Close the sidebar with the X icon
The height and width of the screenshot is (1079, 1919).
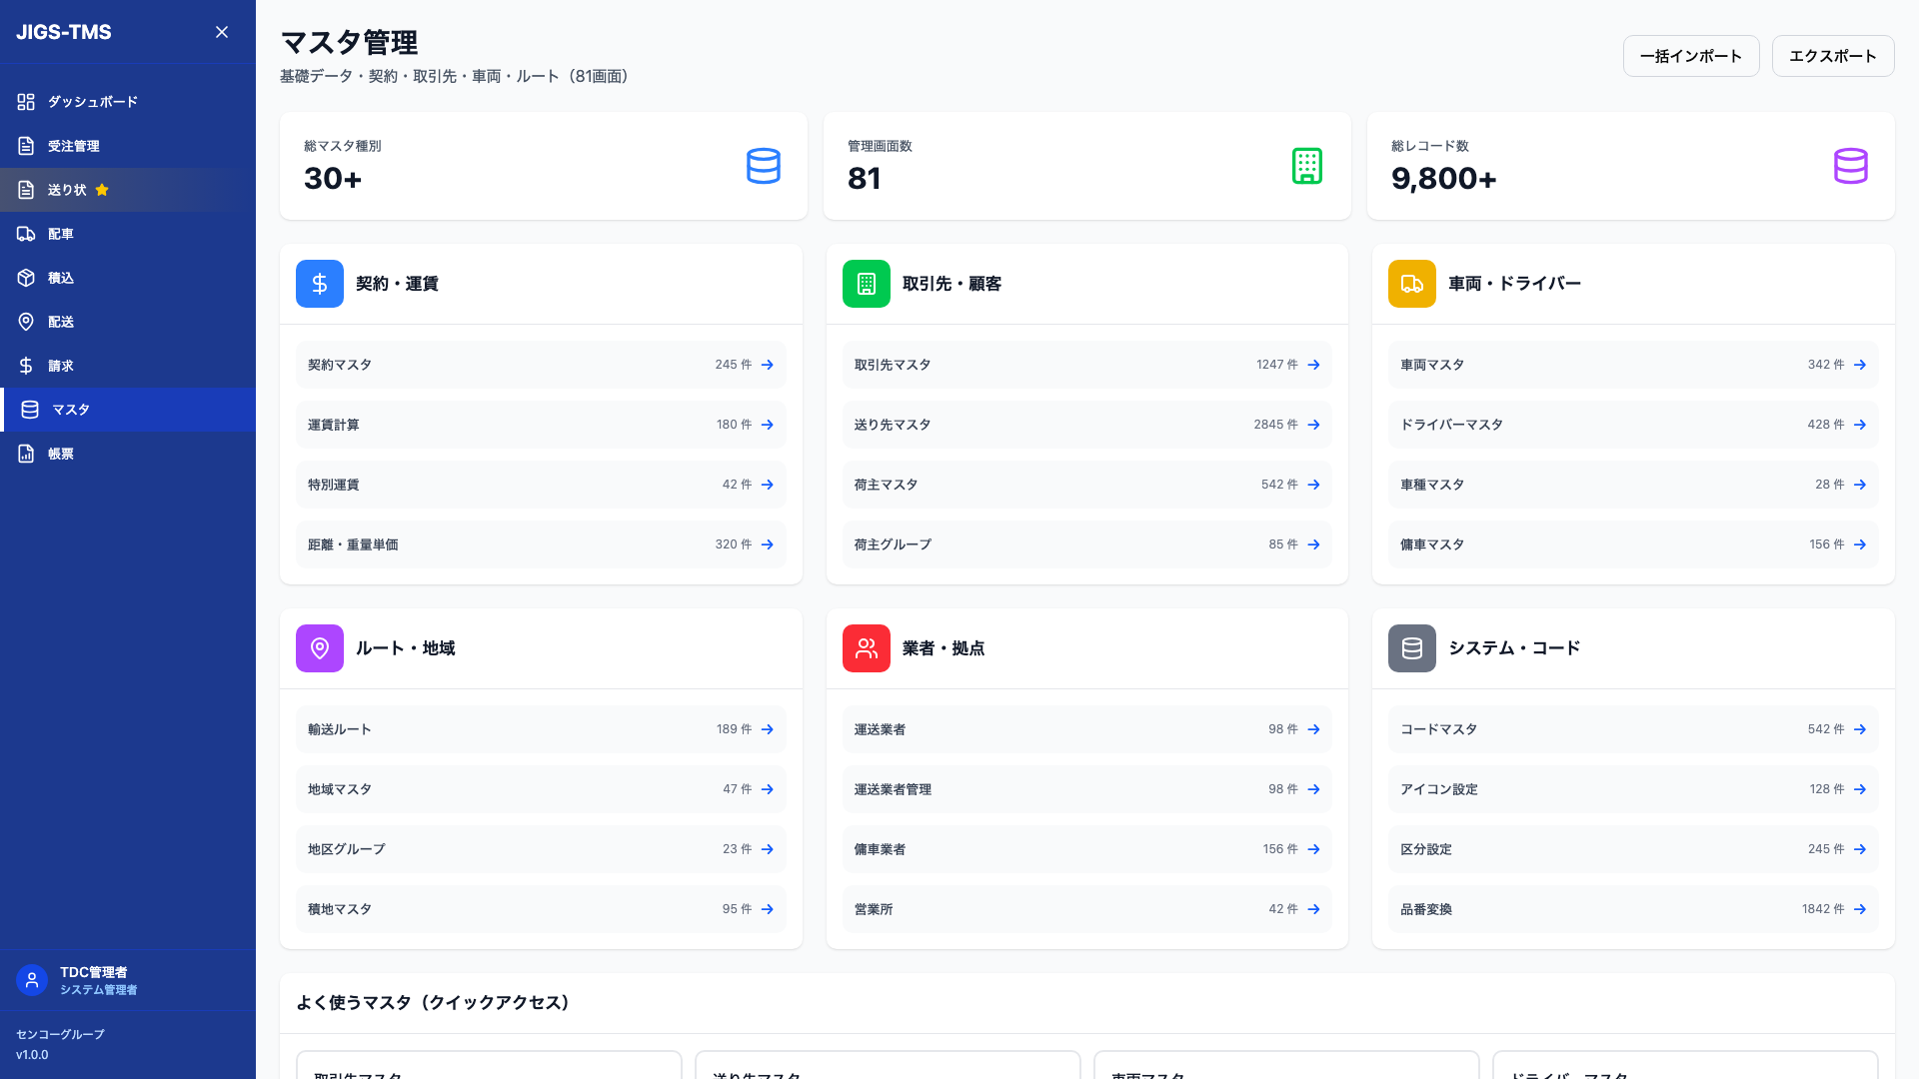tap(222, 32)
